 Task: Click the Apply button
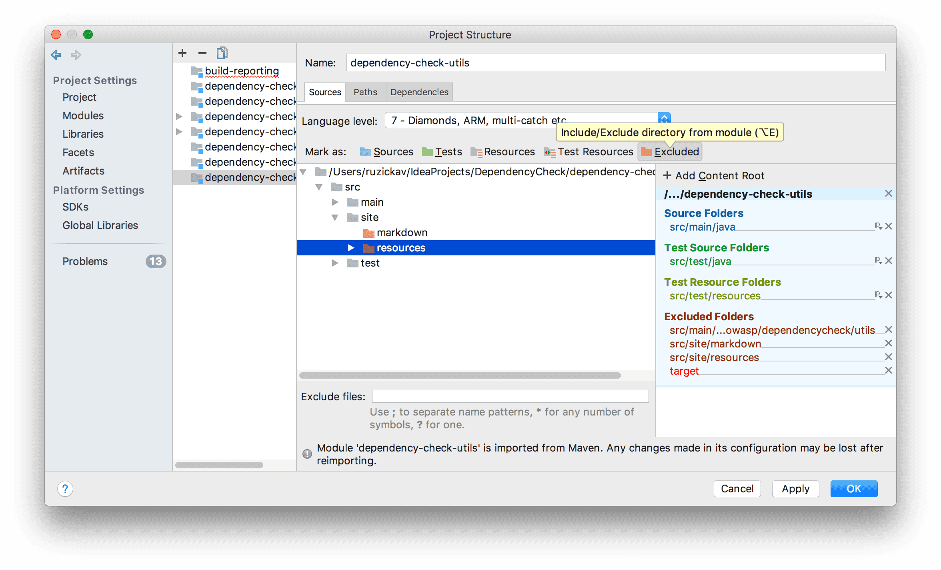click(795, 489)
